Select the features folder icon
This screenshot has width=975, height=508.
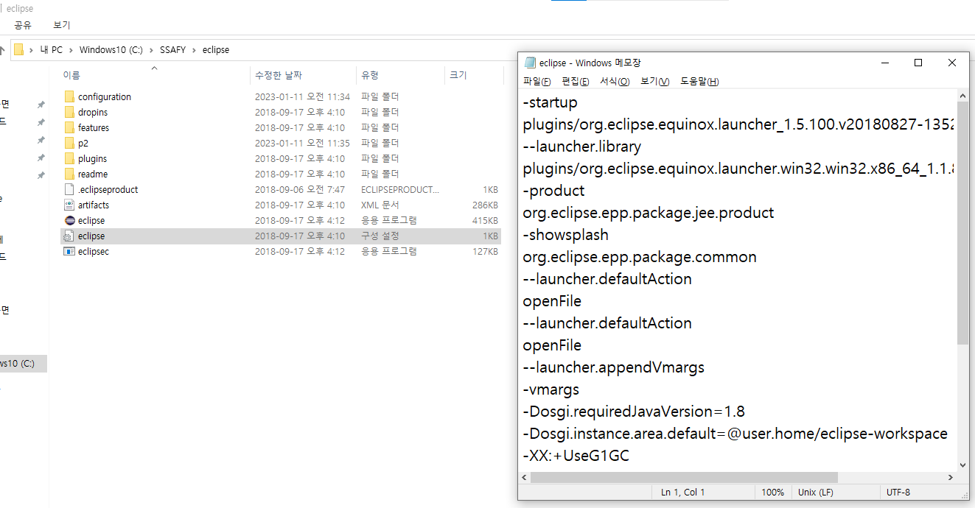[69, 127]
